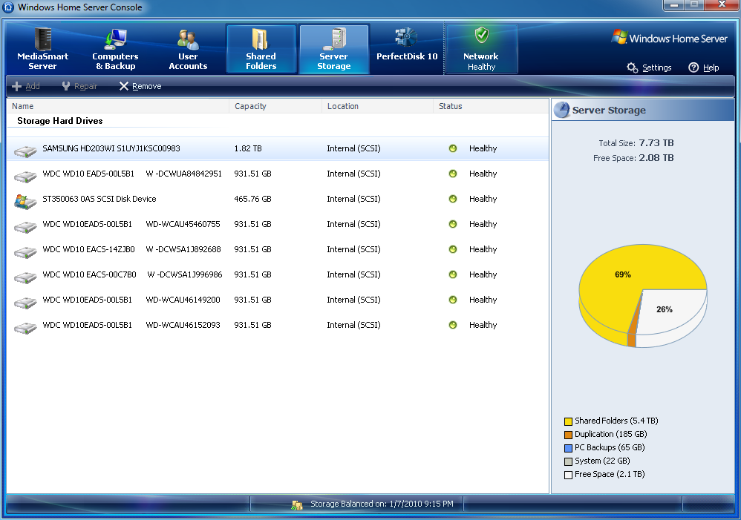Click the ST350063 system drive icon
The image size is (741, 520).
[x=25, y=201]
